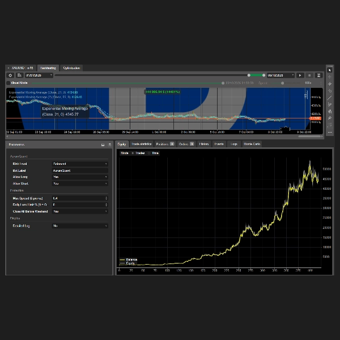Click the Protection section heading
Viewport: 340px width, 340px height.
coord(17,190)
